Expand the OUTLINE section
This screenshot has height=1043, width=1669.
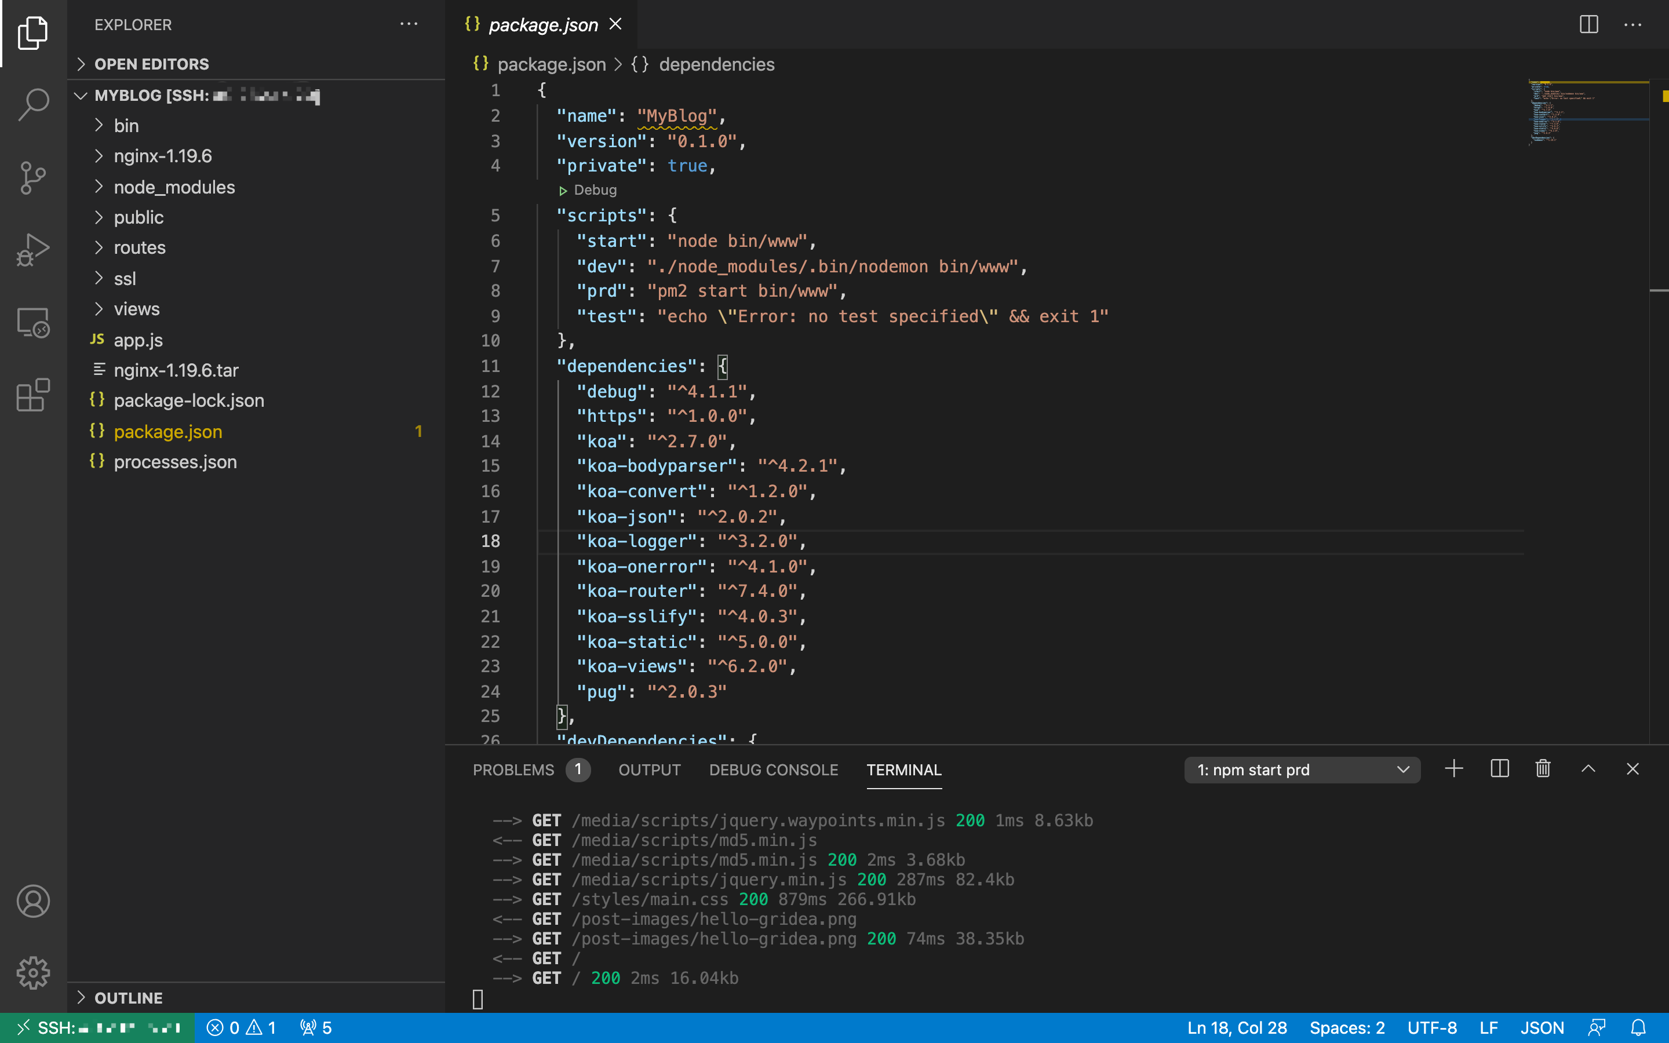coord(128,997)
